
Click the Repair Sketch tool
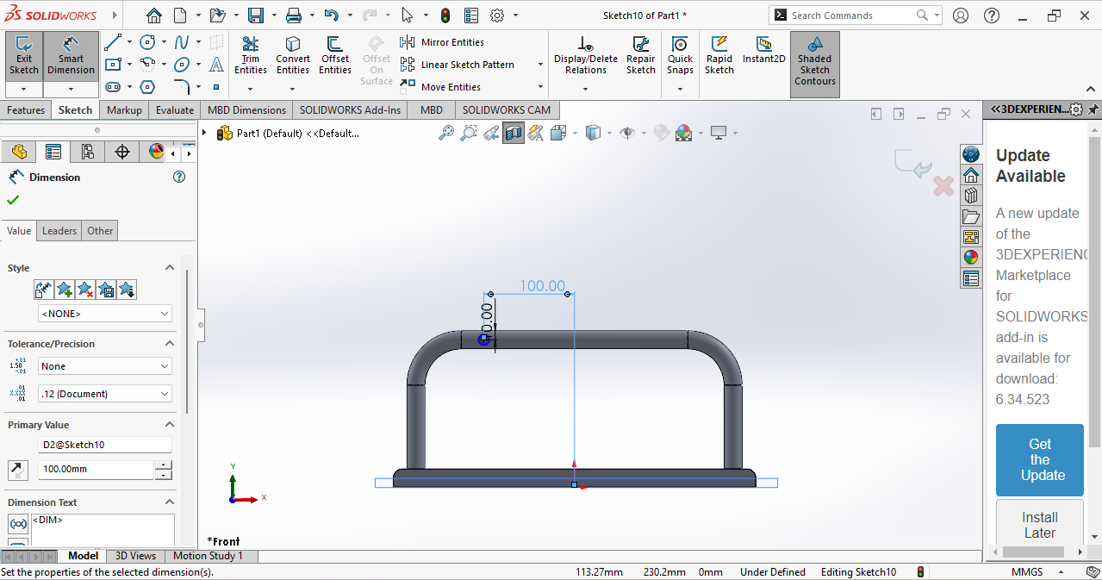tap(641, 56)
